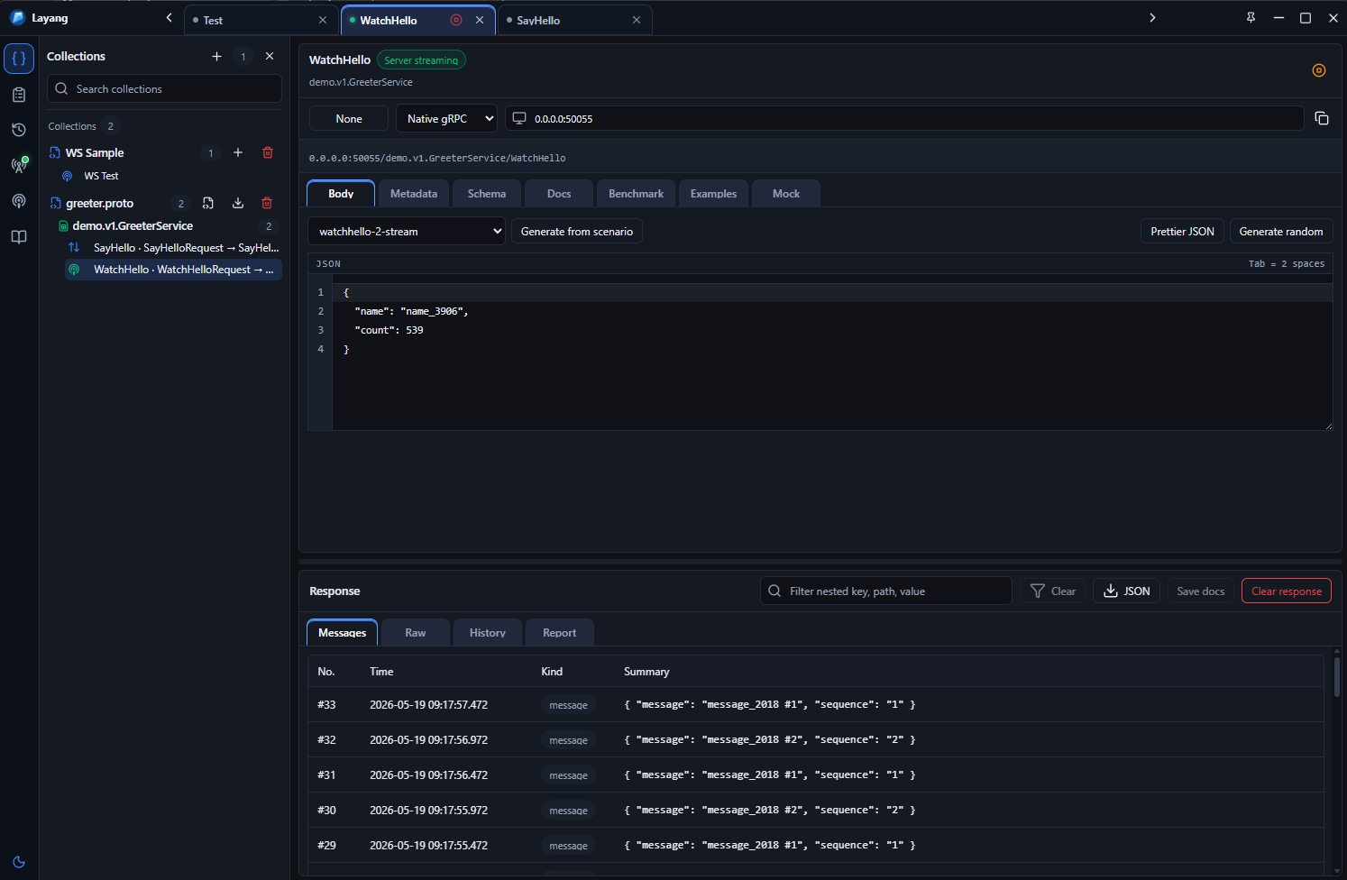Download response as JSON
Screen dimensions: 1347x880
point(1127,591)
